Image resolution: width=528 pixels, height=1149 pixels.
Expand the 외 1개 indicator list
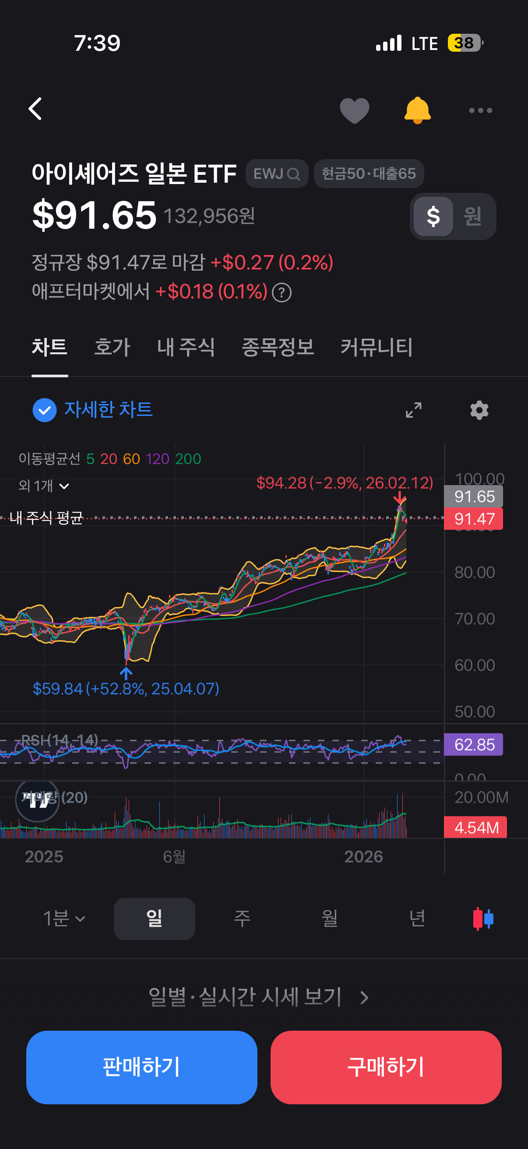pos(44,486)
